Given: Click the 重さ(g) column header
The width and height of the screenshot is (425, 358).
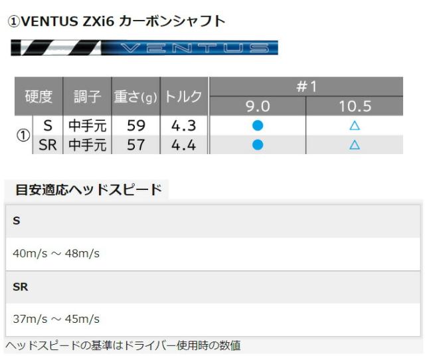Looking at the screenshot, I should [135, 96].
